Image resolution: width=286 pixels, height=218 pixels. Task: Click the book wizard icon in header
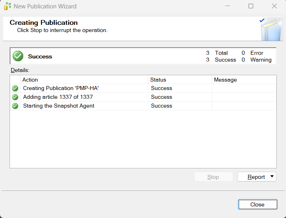270,29
